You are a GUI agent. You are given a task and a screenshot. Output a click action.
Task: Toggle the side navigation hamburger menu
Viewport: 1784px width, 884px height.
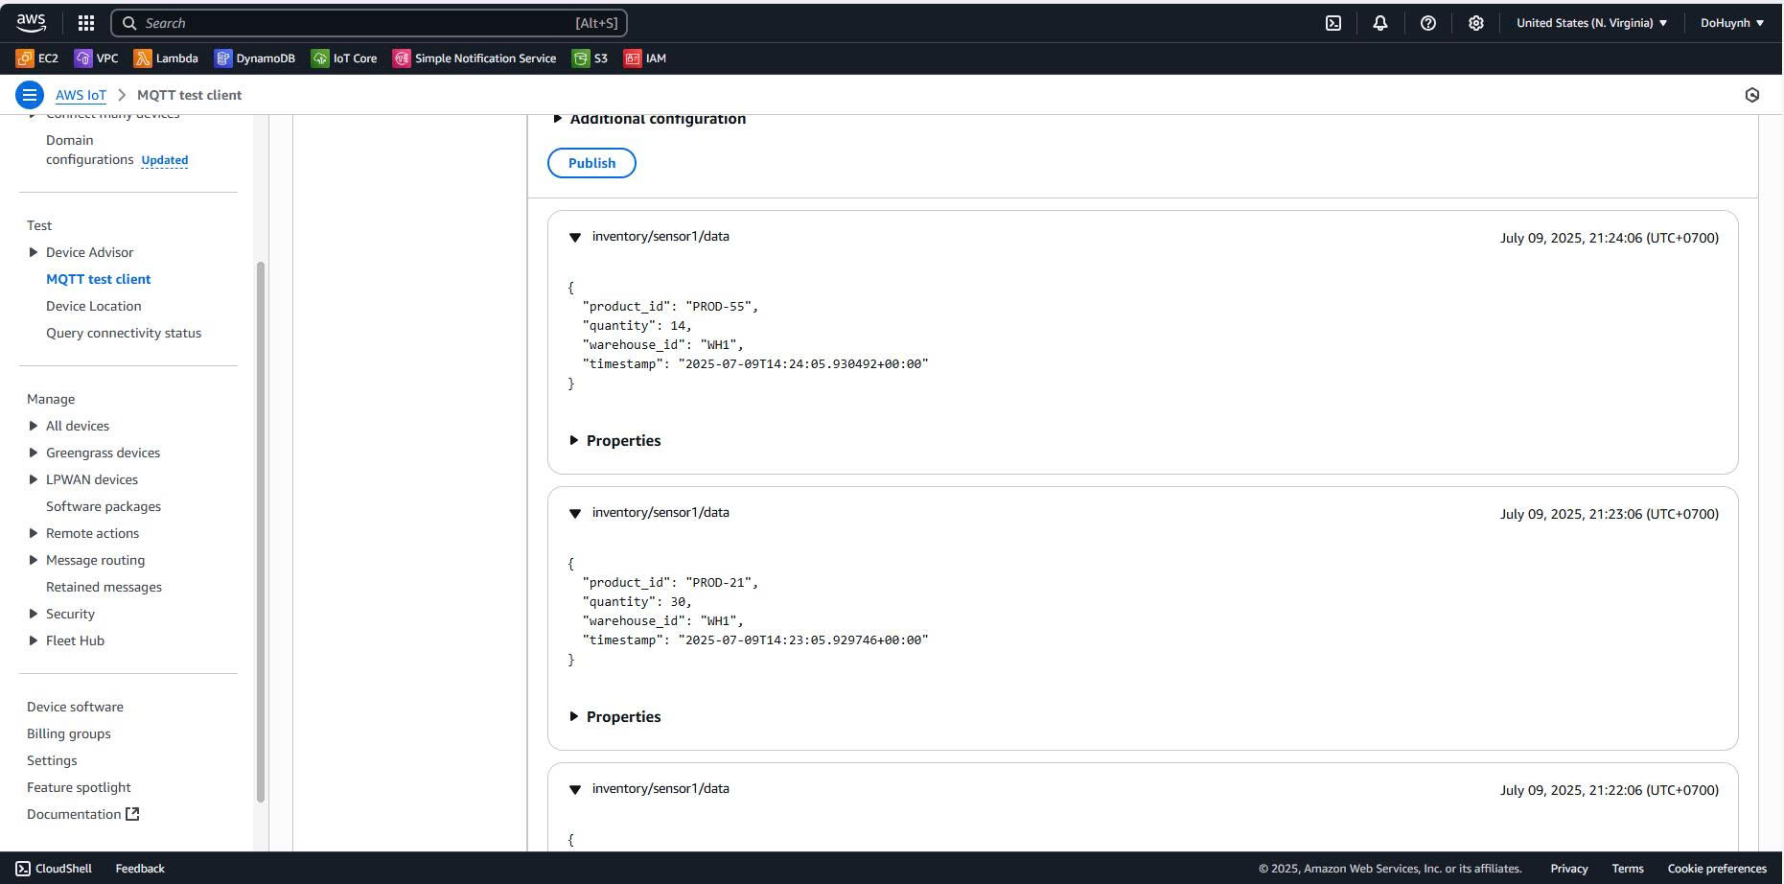tap(30, 95)
